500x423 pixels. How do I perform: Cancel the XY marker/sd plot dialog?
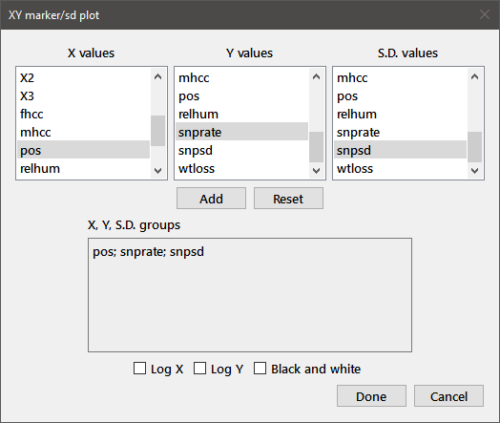449,396
